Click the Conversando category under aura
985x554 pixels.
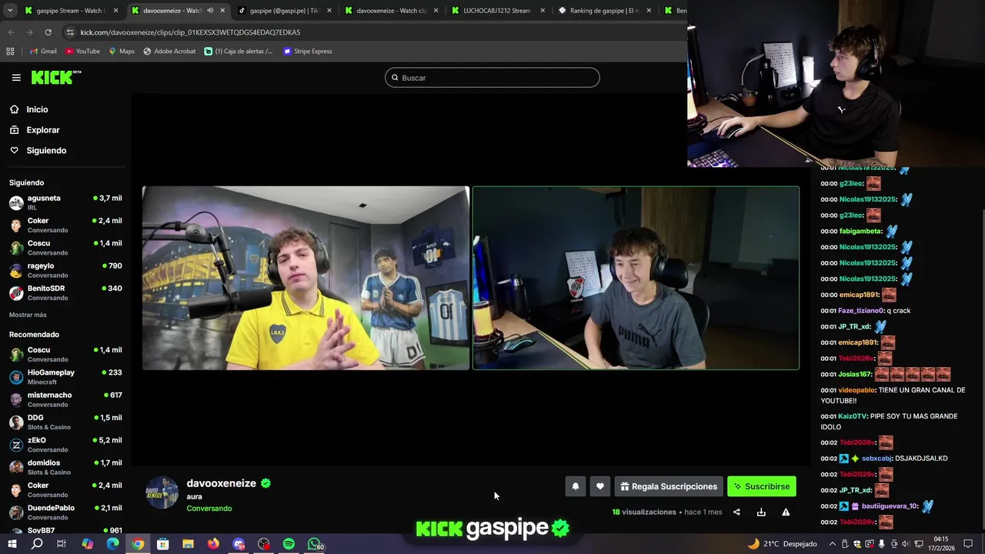pos(209,509)
